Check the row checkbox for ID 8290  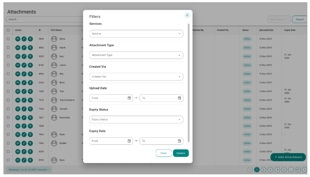(x=8, y=160)
